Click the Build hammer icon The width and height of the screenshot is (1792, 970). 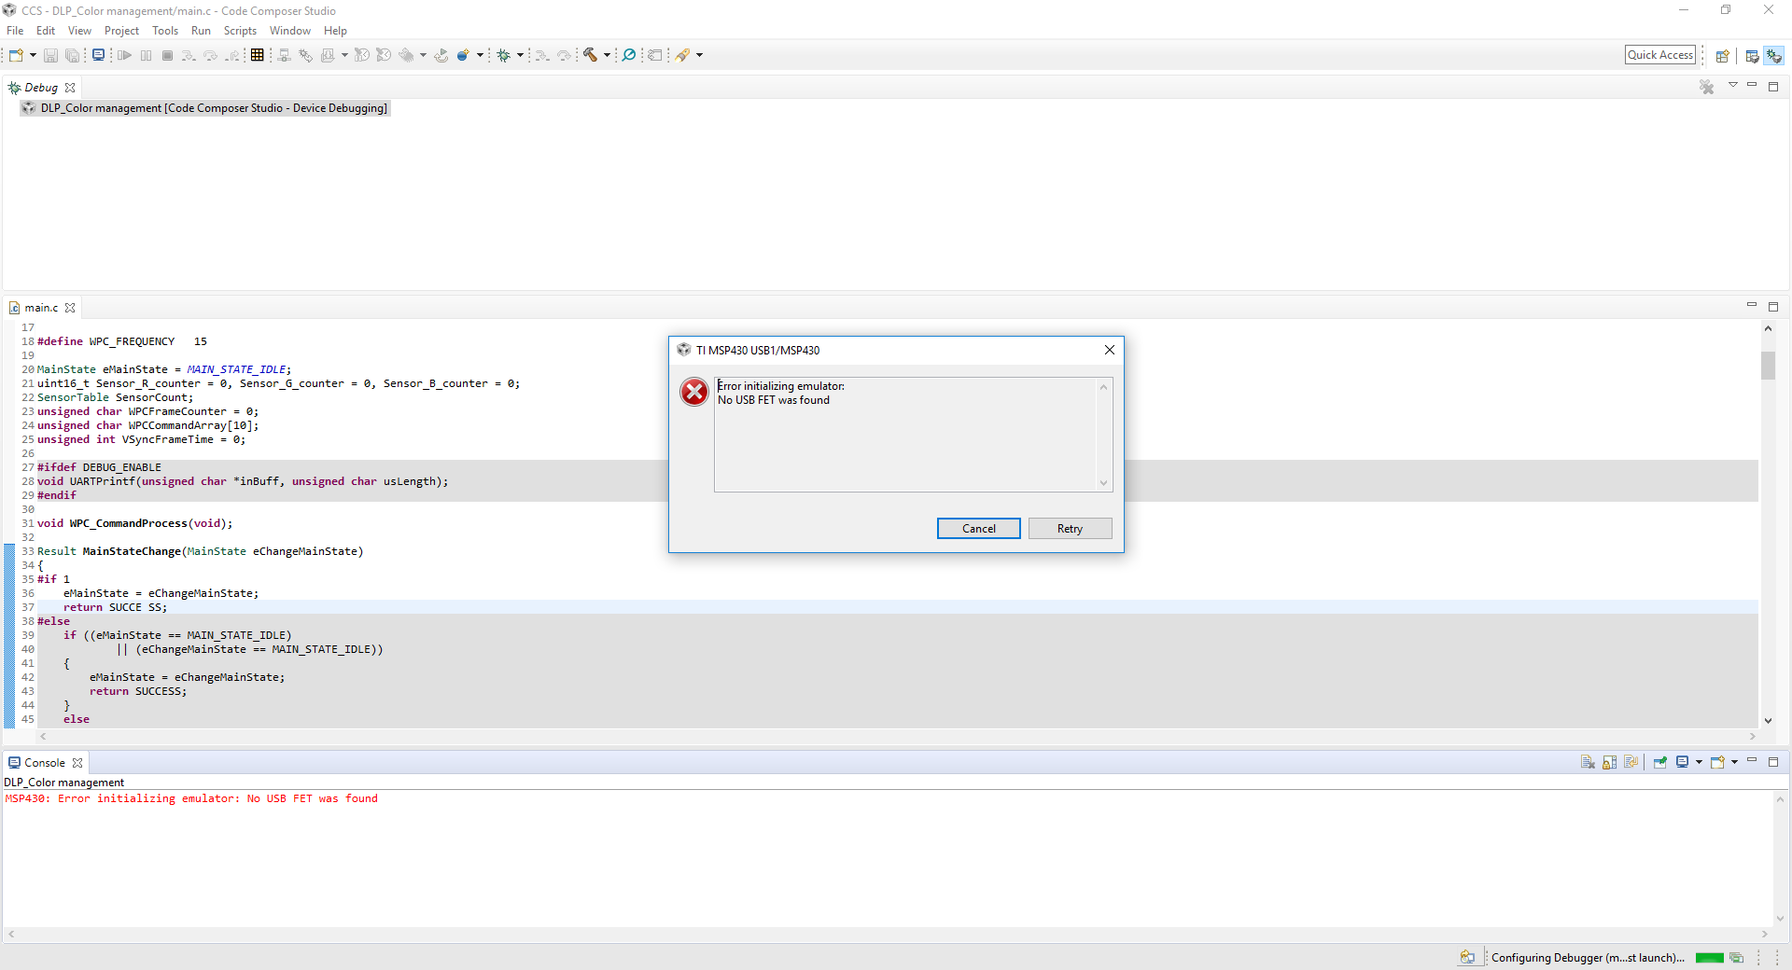(590, 55)
